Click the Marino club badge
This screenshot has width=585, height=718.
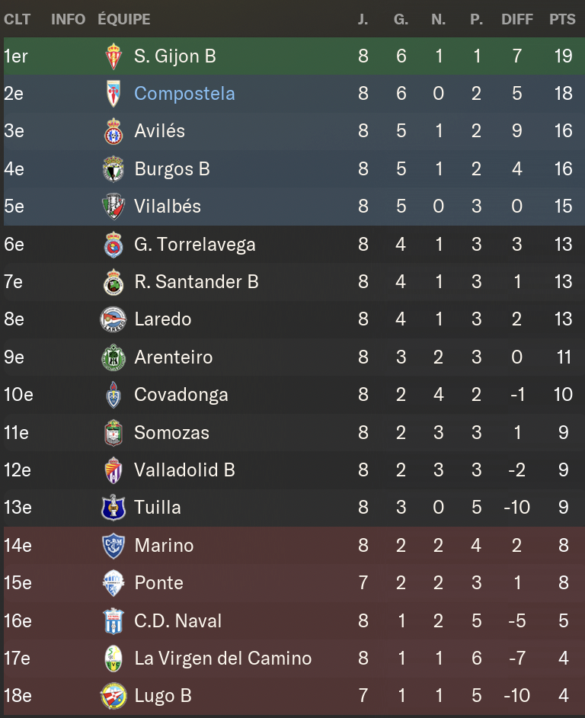pos(113,546)
